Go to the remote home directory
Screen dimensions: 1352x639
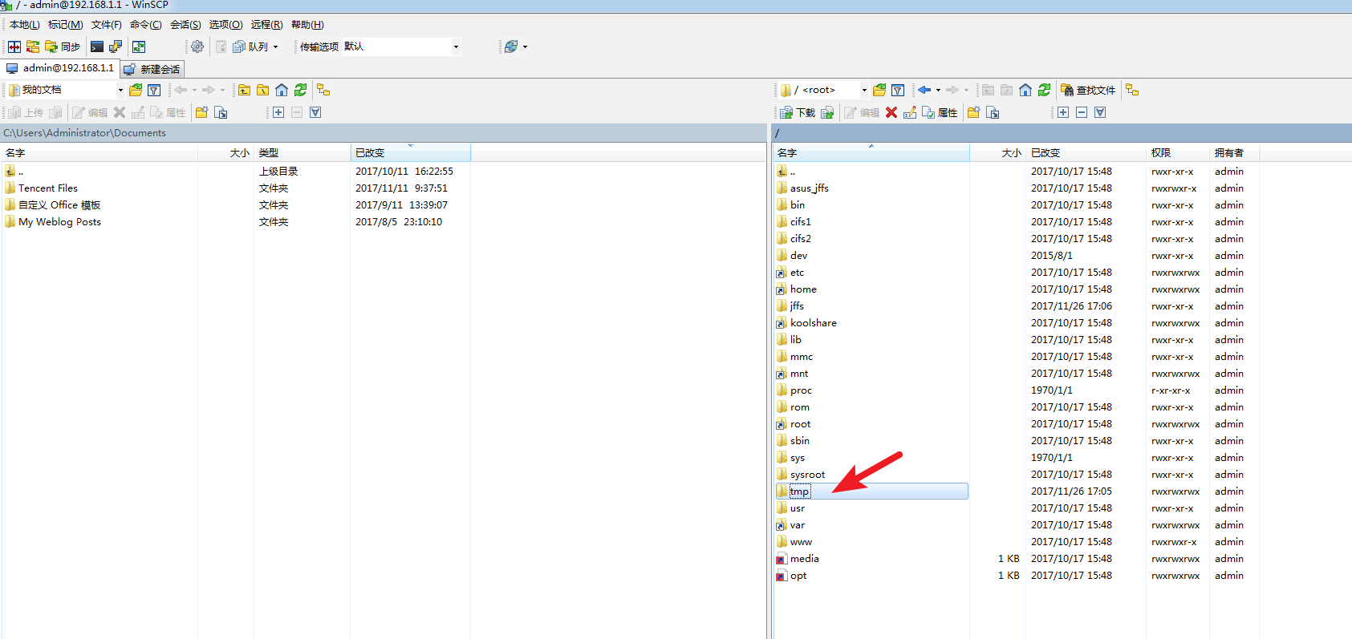coord(1025,90)
